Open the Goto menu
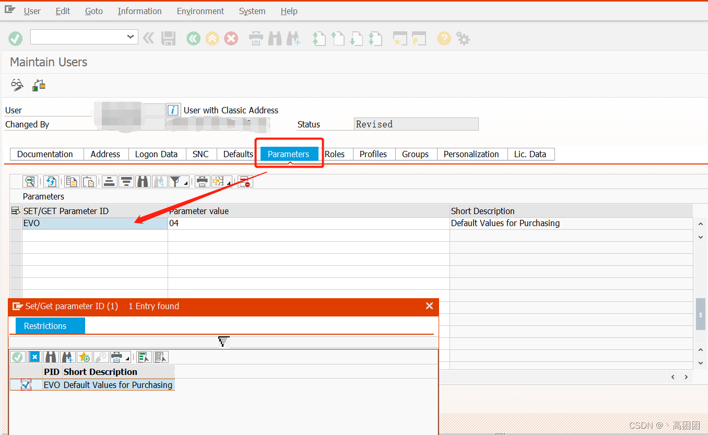The width and height of the screenshot is (708, 435). [x=93, y=11]
